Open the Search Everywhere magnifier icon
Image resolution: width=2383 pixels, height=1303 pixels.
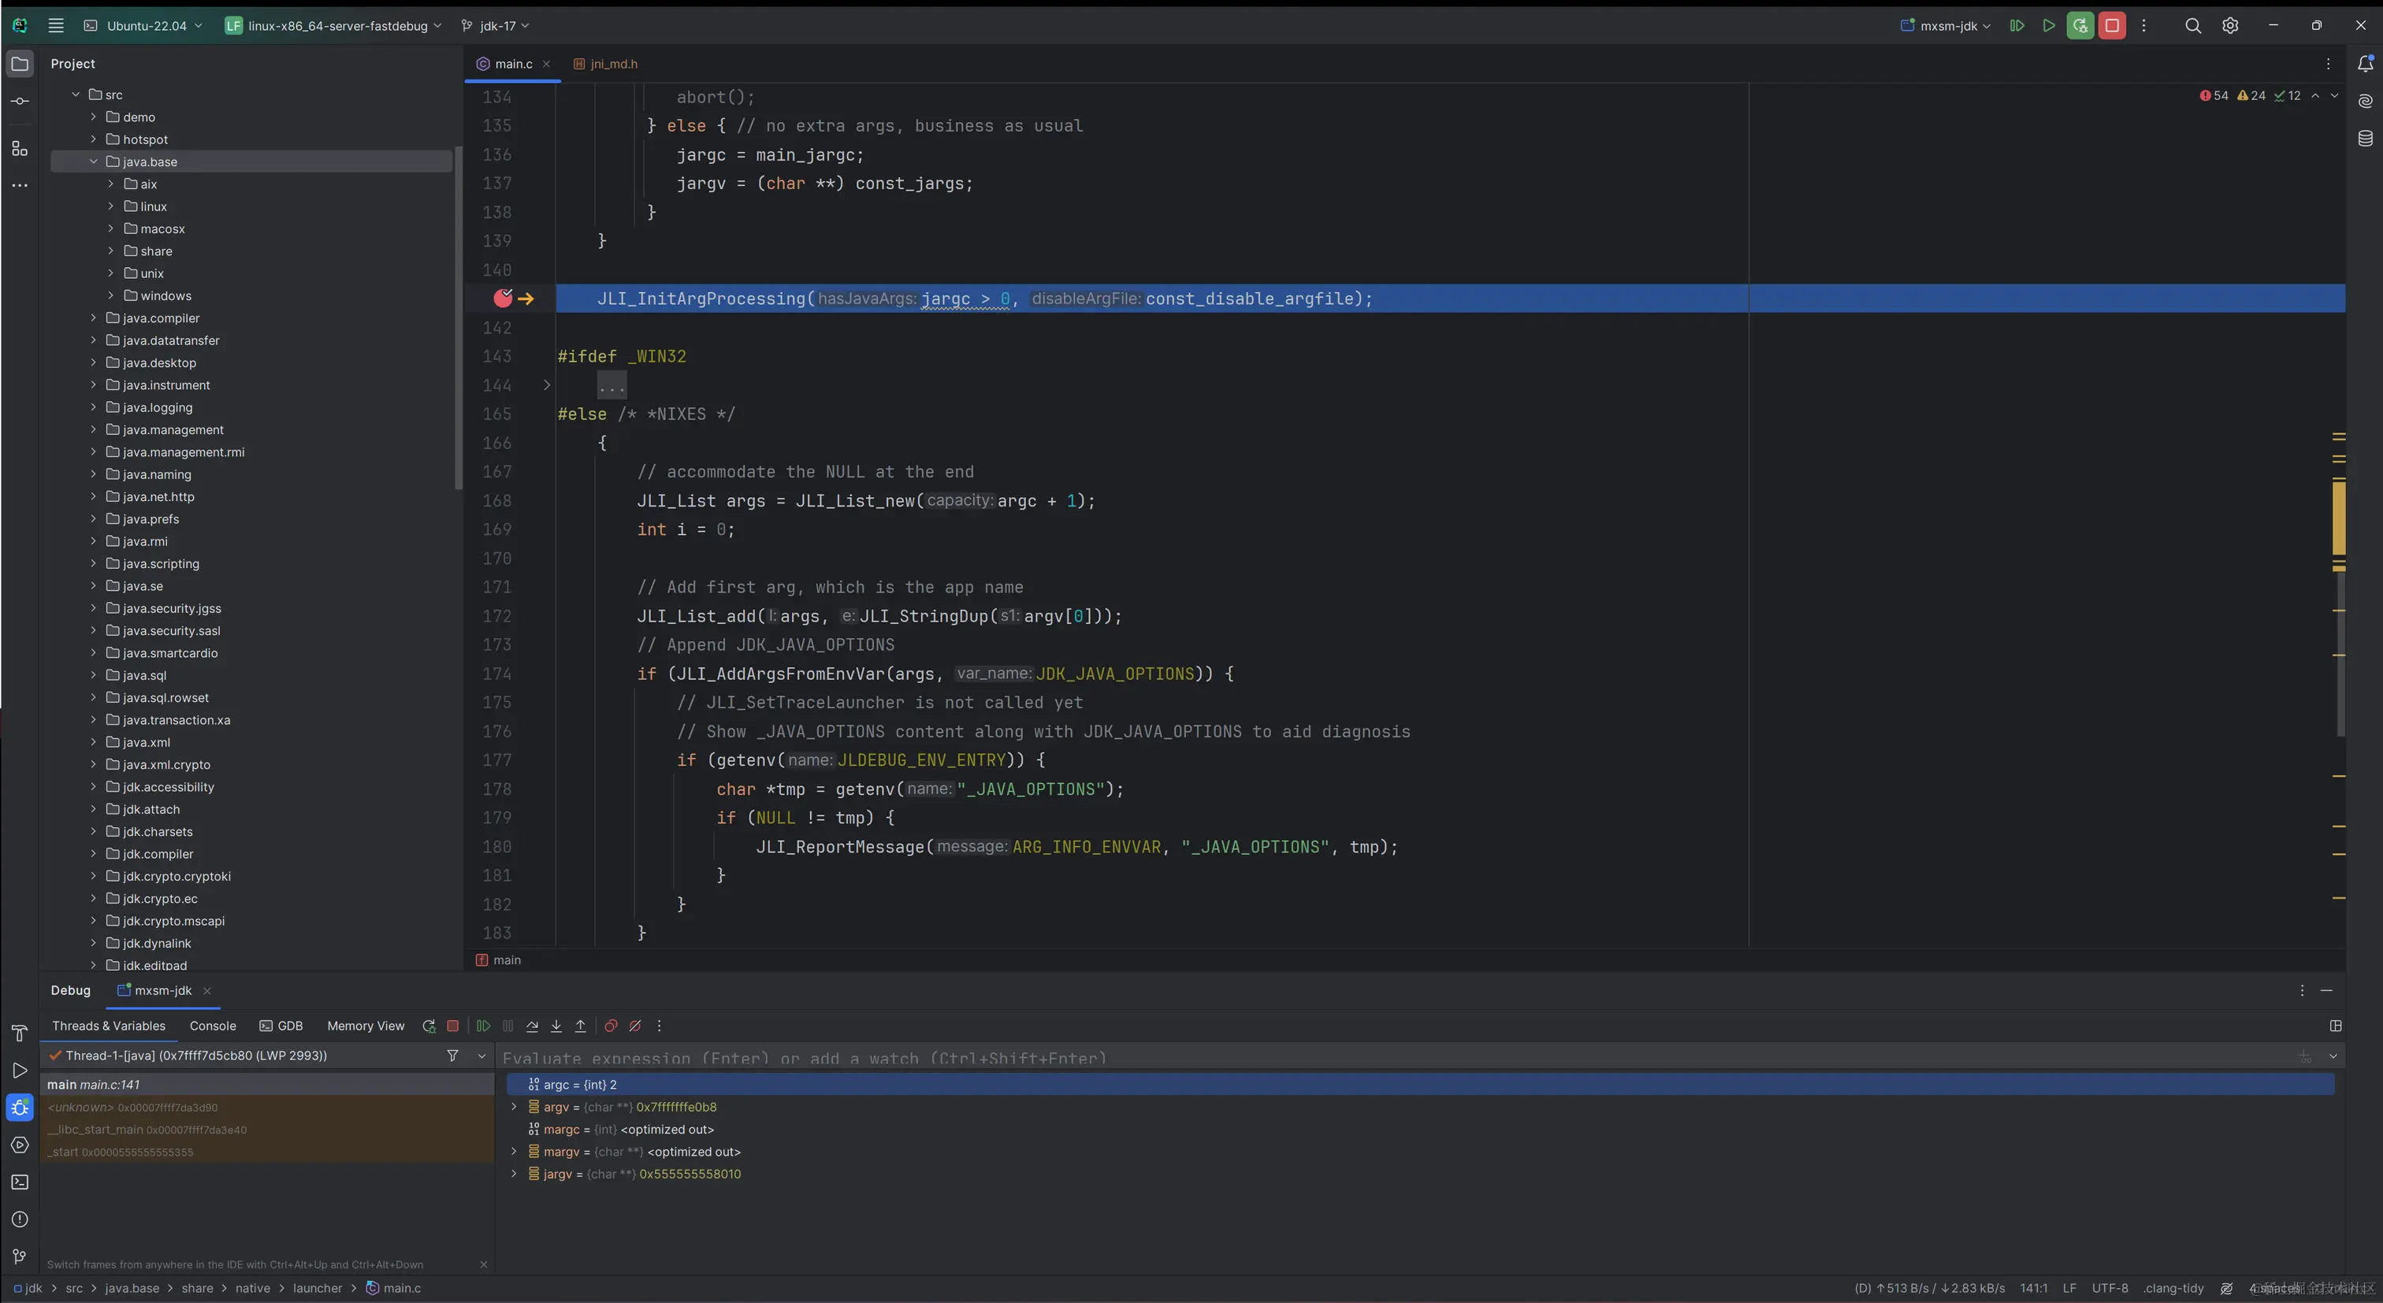click(x=2192, y=26)
